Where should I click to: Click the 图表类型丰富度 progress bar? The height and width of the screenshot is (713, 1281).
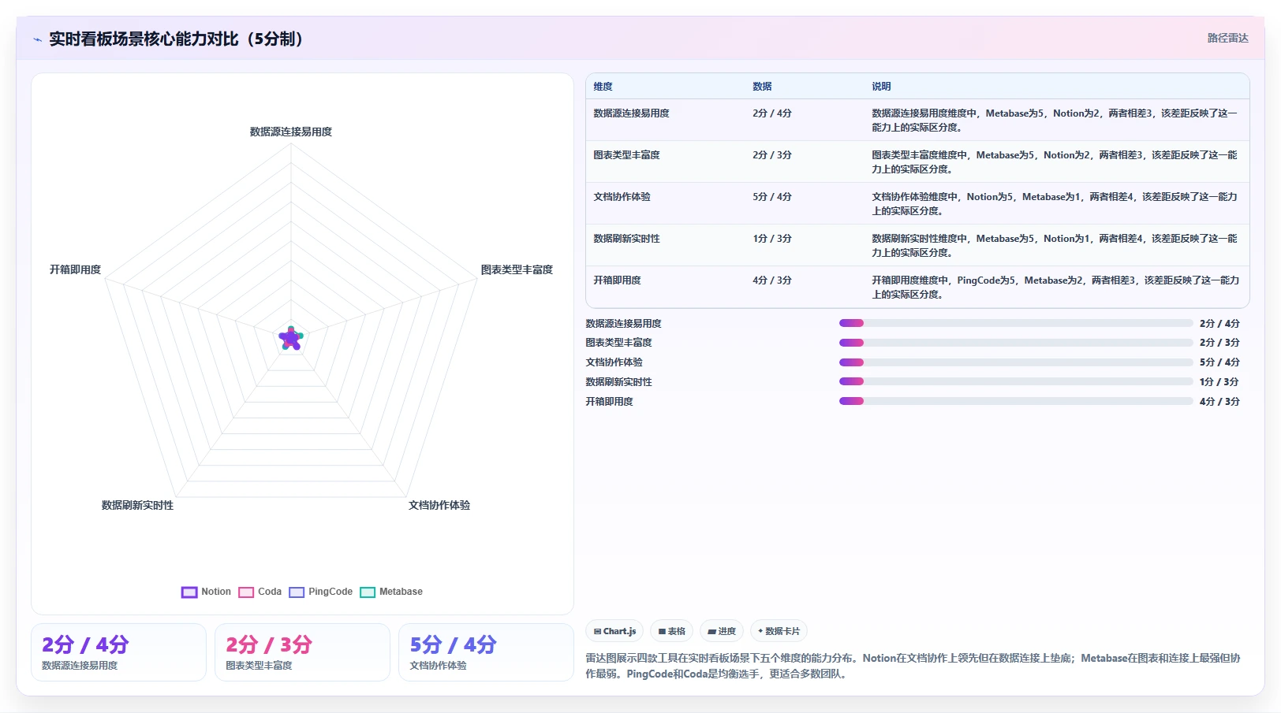click(x=1016, y=343)
